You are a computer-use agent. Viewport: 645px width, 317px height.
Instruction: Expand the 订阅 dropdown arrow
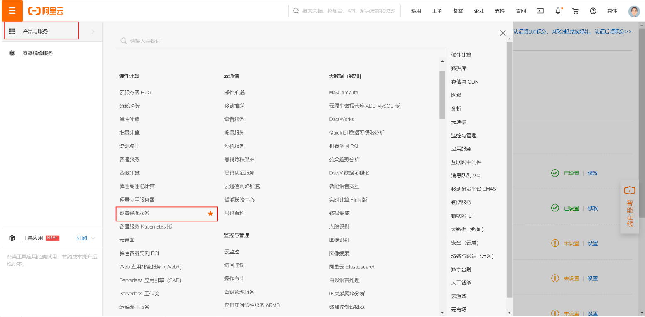pos(93,238)
